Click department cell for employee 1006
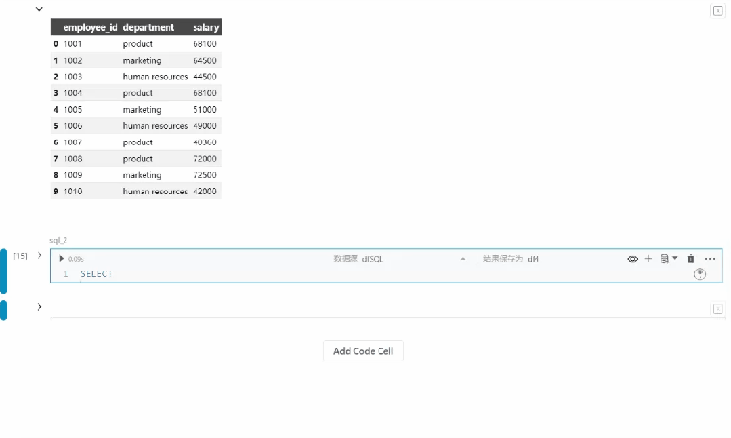731x438 pixels. [155, 126]
